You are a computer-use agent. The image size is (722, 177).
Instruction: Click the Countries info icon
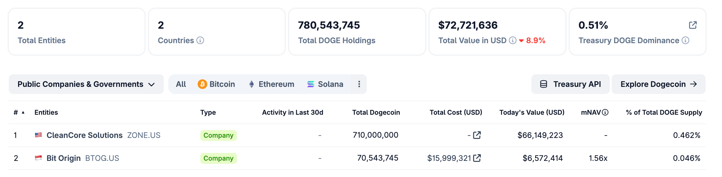pyautogui.click(x=200, y=40)
